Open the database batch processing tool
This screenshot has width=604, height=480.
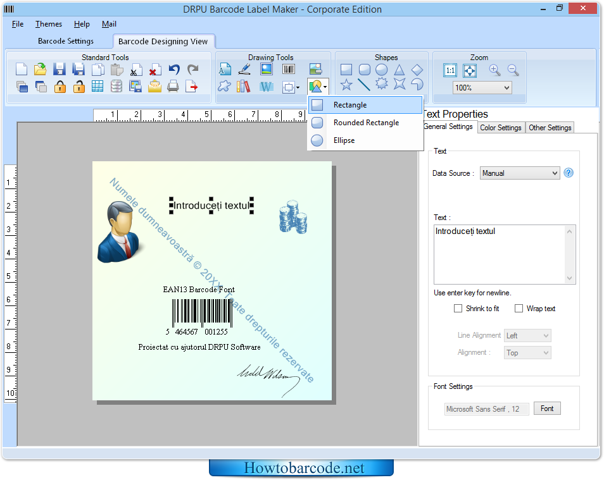point(116,87)
